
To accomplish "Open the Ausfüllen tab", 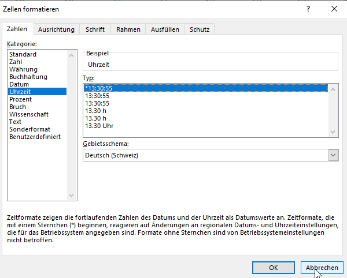I will point(165,29).
